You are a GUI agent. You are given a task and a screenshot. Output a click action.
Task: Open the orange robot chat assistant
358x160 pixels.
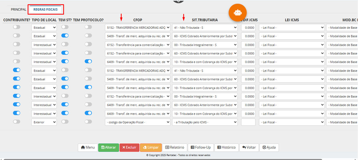pos(237,12)
